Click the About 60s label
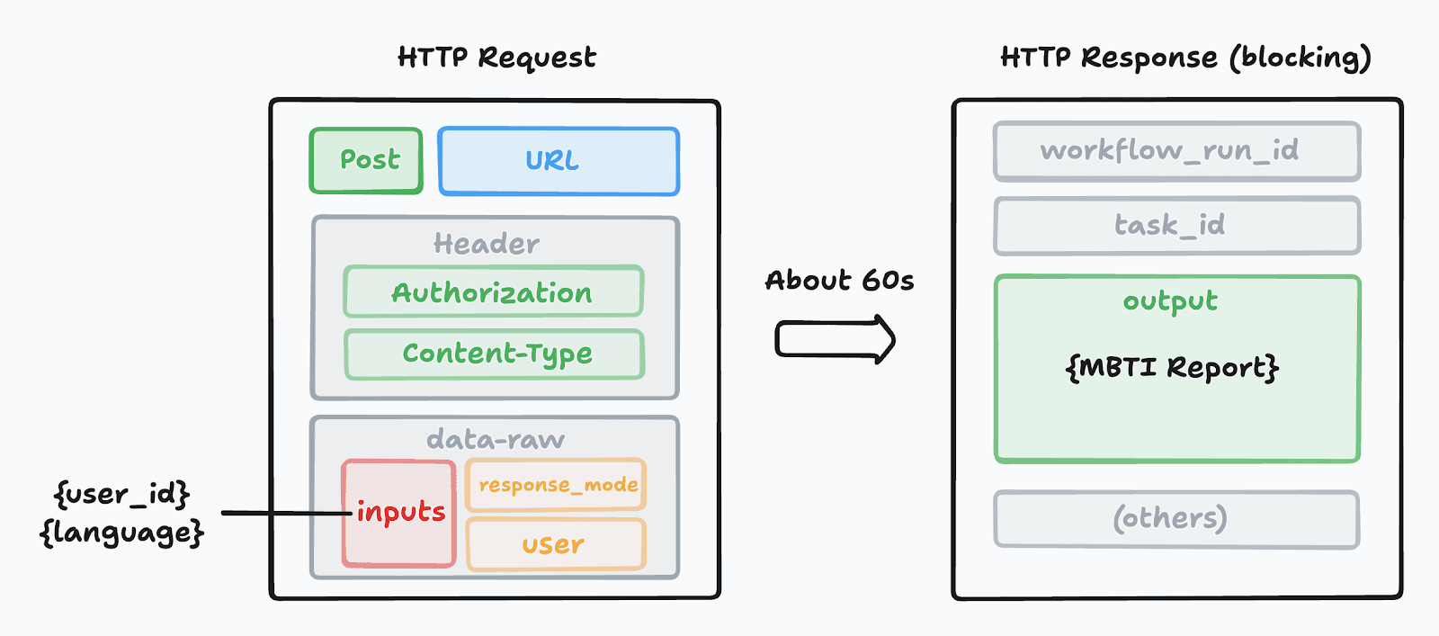The height and width of the screenshot is (636, 1439). (839, 281)
